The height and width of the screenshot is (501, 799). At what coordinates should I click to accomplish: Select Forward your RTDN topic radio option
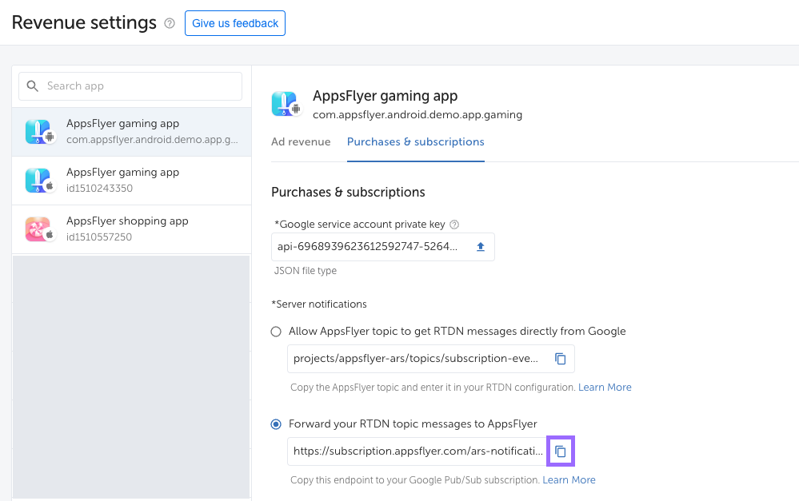pyautogui.click(x=276, y=423)
